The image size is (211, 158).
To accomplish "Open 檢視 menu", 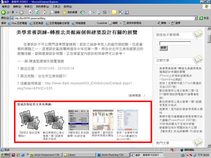I will (x=28, y=6).
